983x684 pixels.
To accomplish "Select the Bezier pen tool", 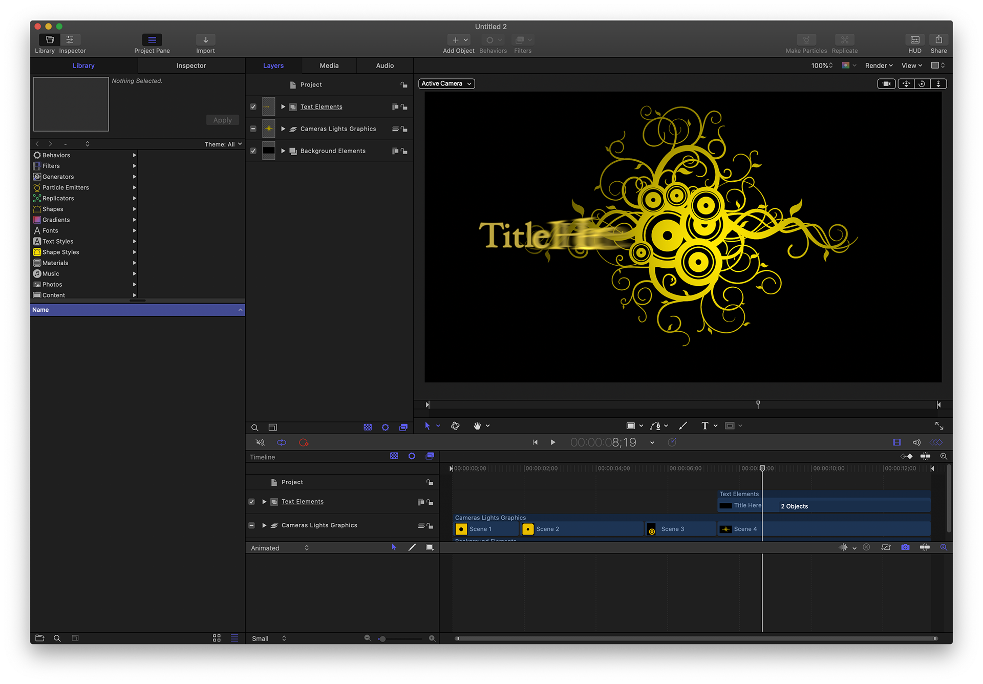I will click(x=655, y=425).
